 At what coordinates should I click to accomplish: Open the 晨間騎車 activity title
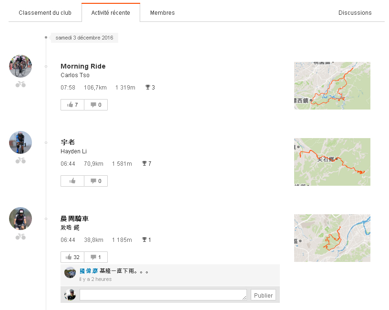75,219
